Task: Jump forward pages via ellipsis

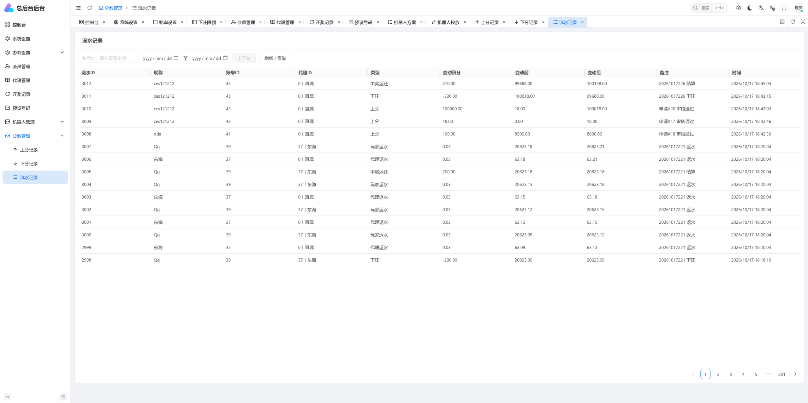Action: (x=769, y=374)
